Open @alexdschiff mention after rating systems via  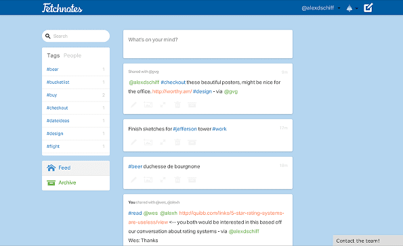click(x=244, y=231)
